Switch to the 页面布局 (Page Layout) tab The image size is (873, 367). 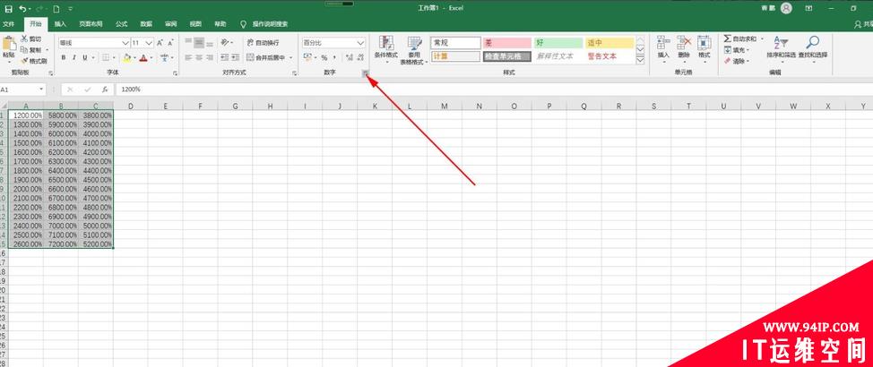pos(91,24)
